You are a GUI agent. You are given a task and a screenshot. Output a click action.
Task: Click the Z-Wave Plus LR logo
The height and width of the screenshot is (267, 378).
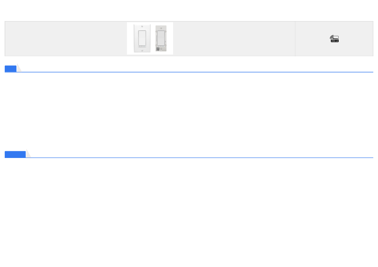coord(334,39)
